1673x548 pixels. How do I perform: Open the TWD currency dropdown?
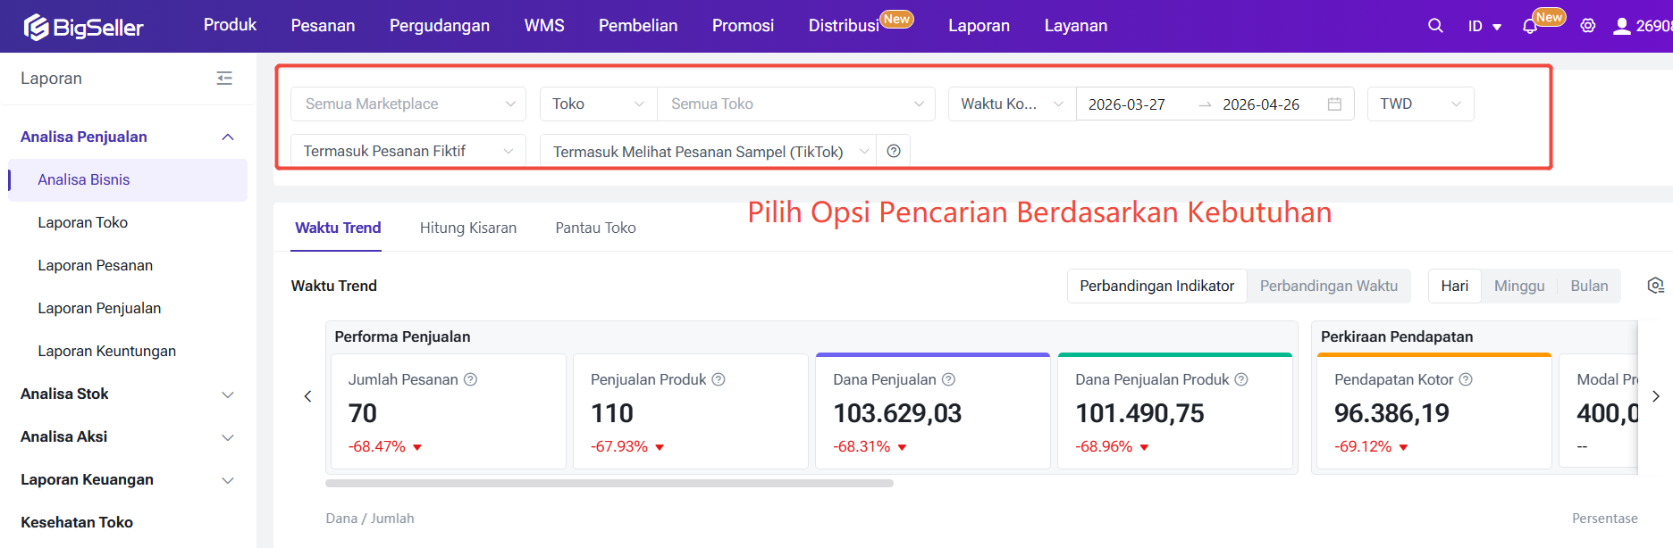coord(1419,104)
